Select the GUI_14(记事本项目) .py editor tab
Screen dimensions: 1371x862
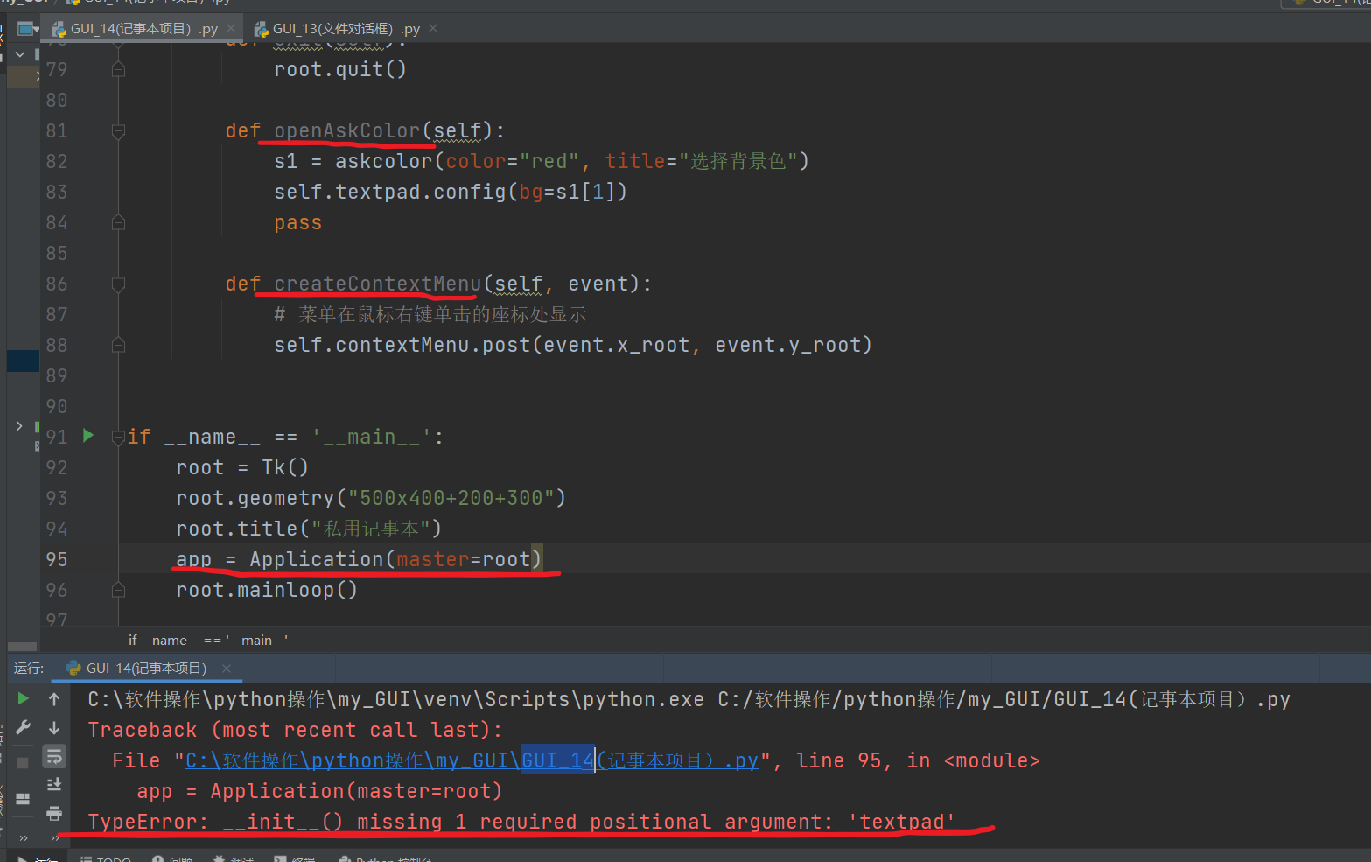[x=143, y=29]
